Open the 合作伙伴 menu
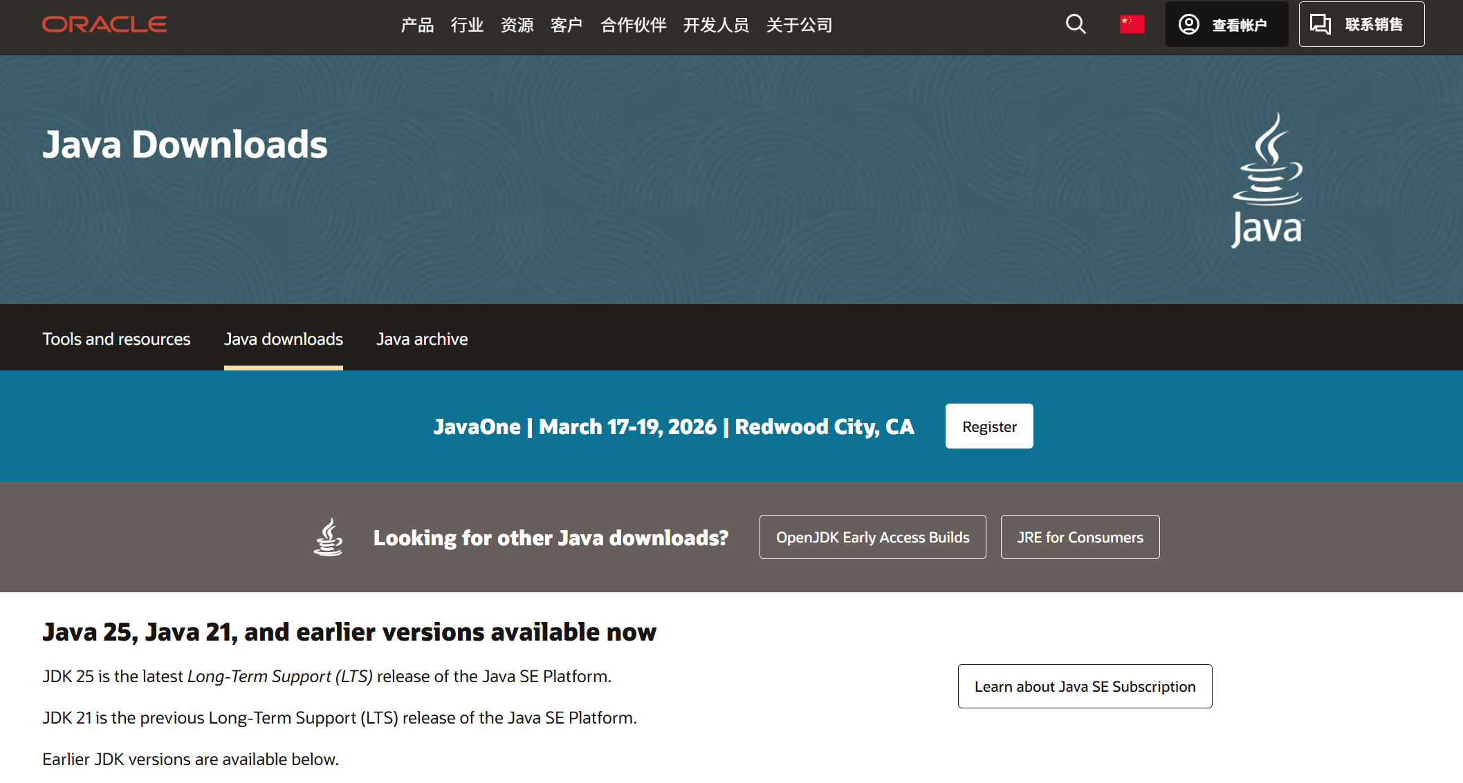The image size is (1463, 783). click(632, 25)
